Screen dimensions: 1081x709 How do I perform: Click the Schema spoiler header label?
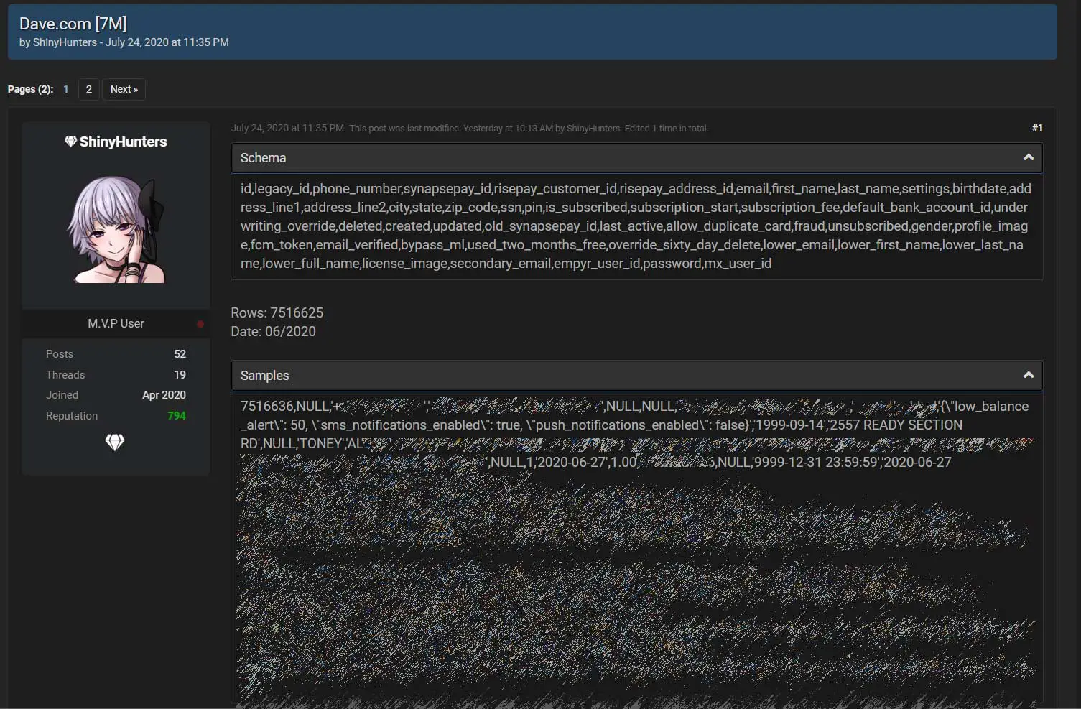[x=263, y=158]
